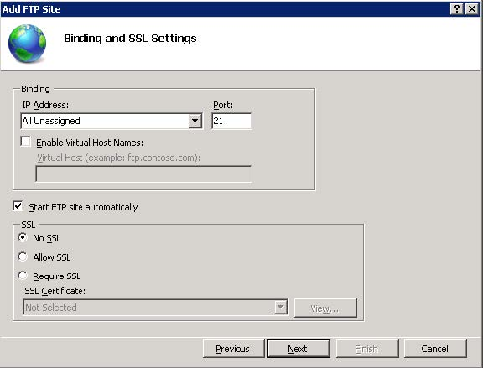The image size is (483, 368).
Task: Continue with the Next button
Action: point(299,349)
